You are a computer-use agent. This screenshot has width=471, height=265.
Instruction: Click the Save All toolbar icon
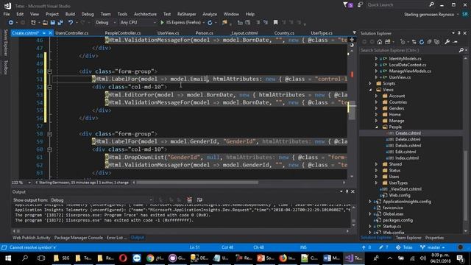click(x=60, y=23)
